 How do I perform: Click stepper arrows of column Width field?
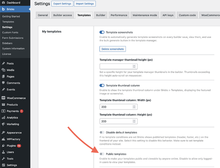pyautogui.click(x=134, y=107)
